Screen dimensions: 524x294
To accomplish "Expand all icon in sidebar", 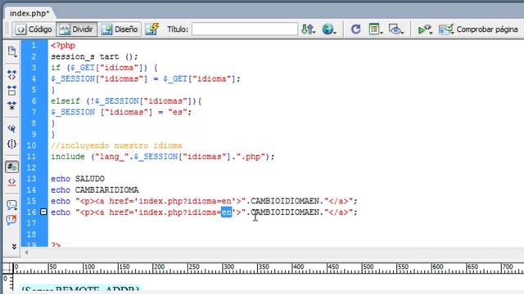I will coord(12,105).
